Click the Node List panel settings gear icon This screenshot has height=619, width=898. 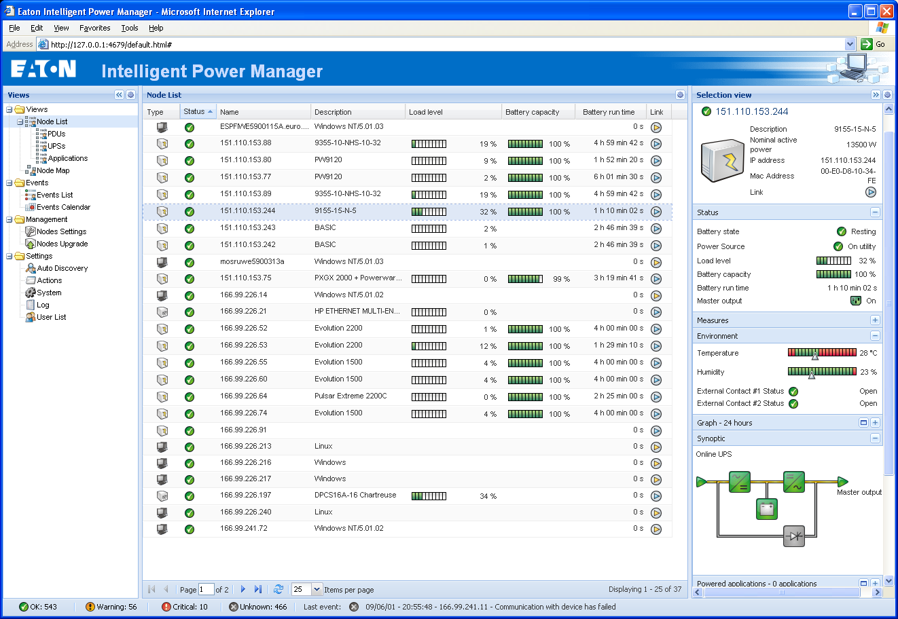coord(680,95)
